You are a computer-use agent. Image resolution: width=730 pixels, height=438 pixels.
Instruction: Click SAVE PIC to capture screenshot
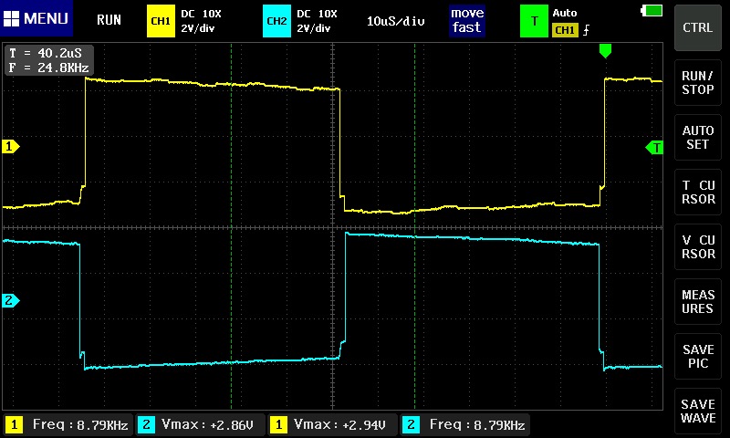click(x=698, y=357)
